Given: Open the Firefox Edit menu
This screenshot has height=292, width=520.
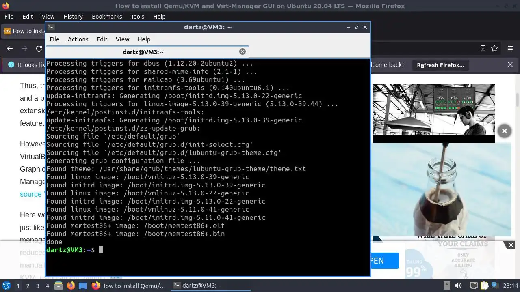Looking at the screenshot, I should tap(28, 17).
